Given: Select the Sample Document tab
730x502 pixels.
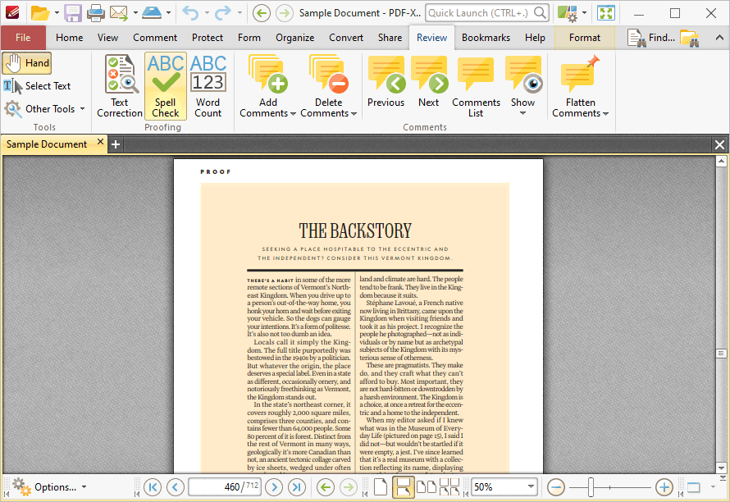Looking at the screenshot, I should [x=47, y=144].
